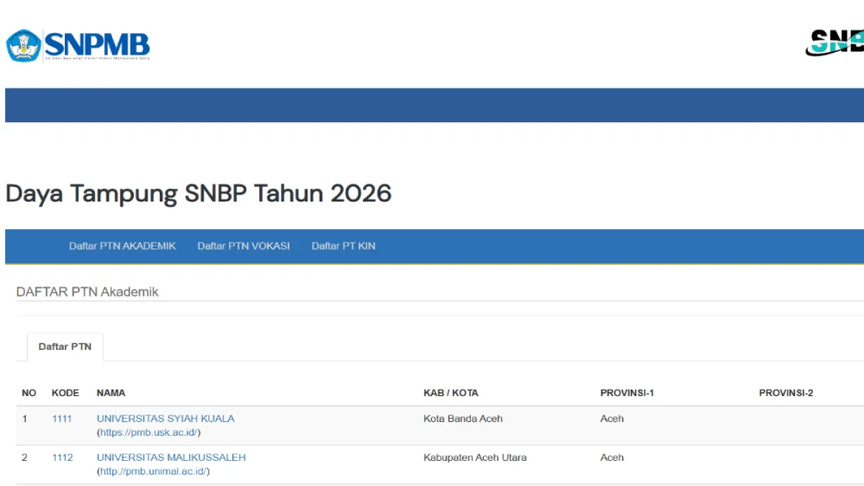Open the Daftar PT KIN menu
The width and height of the screenshot is (864, 486).
pyautogui.click(x=343, y=246)
